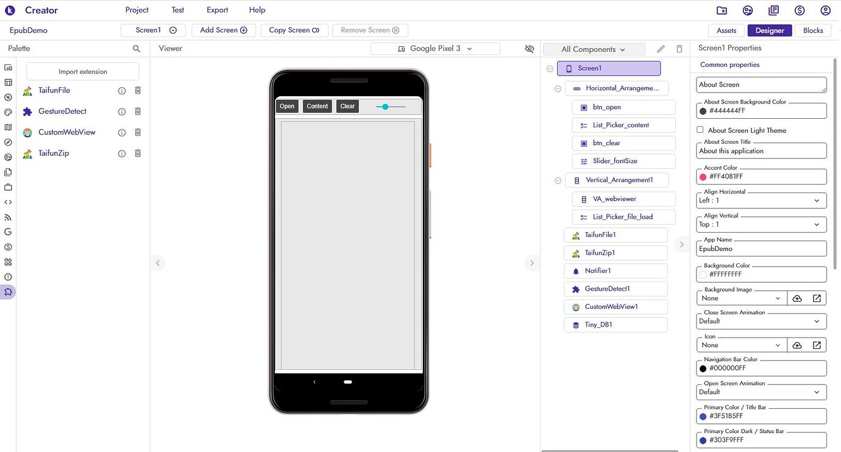The image size is (841, 452).
Task: Click the pencil icon to rename Screen1
Action: coord(660,49)
